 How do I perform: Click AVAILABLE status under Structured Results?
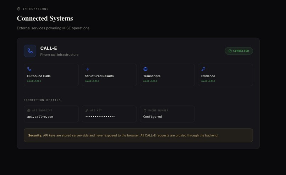pyautogui.click(x=92, y=81)
